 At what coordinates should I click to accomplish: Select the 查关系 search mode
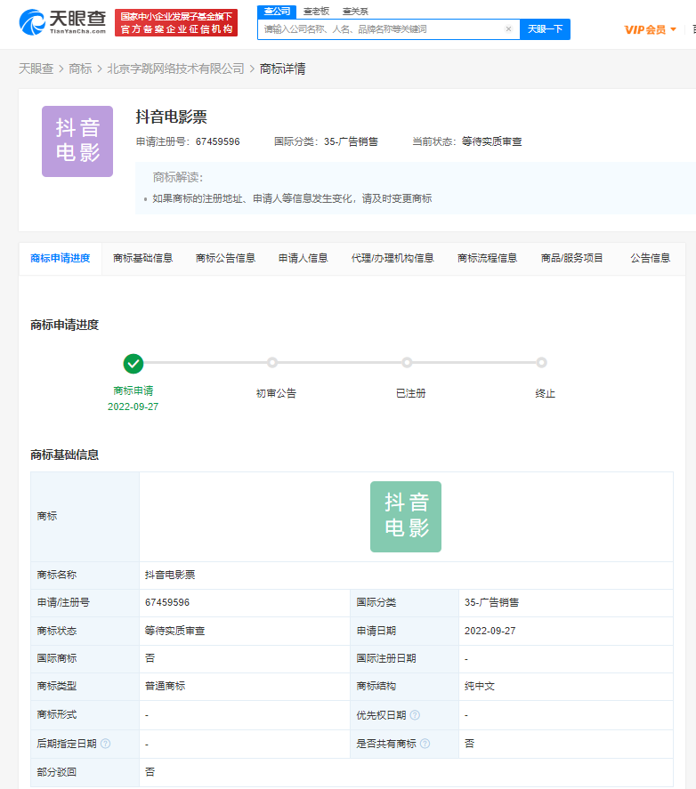click(355, 11)
